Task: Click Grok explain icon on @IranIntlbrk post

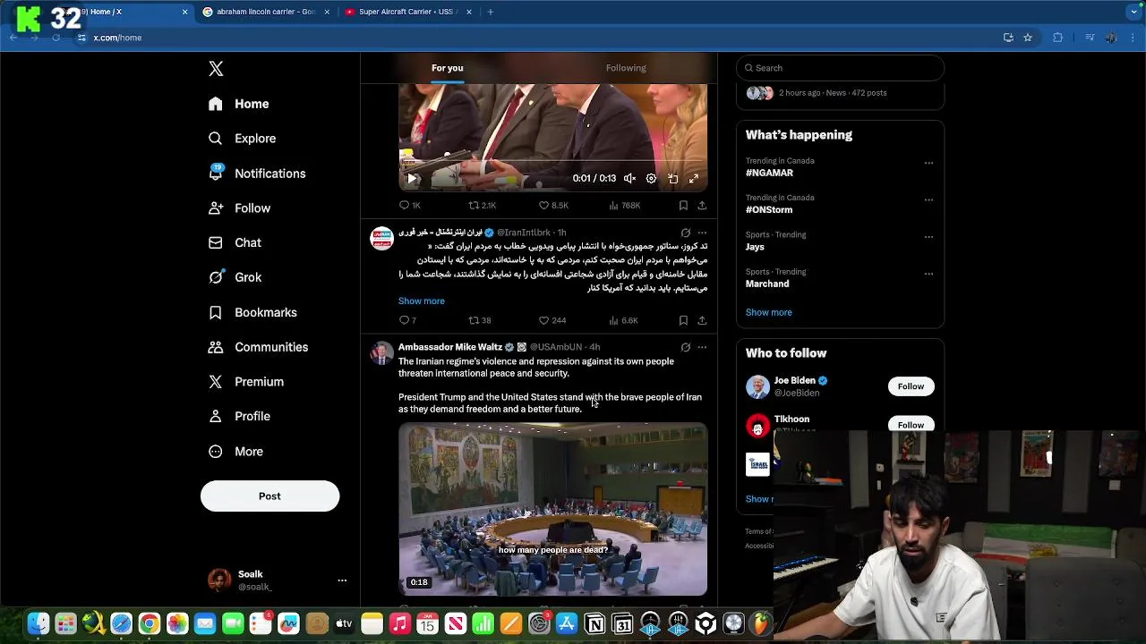Action: point(686,233)
